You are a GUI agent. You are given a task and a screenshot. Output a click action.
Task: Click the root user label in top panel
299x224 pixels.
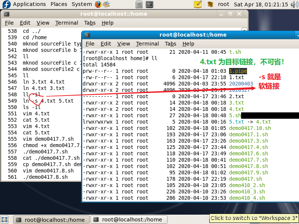[224, 4]
